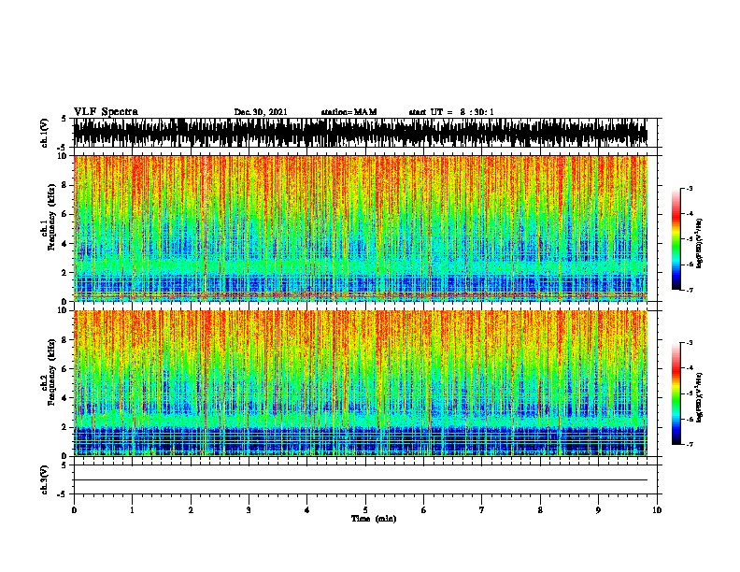This screenshot has width=740, height=572.
Task: Click time axis tick label "5"
Action: point(365,510)
